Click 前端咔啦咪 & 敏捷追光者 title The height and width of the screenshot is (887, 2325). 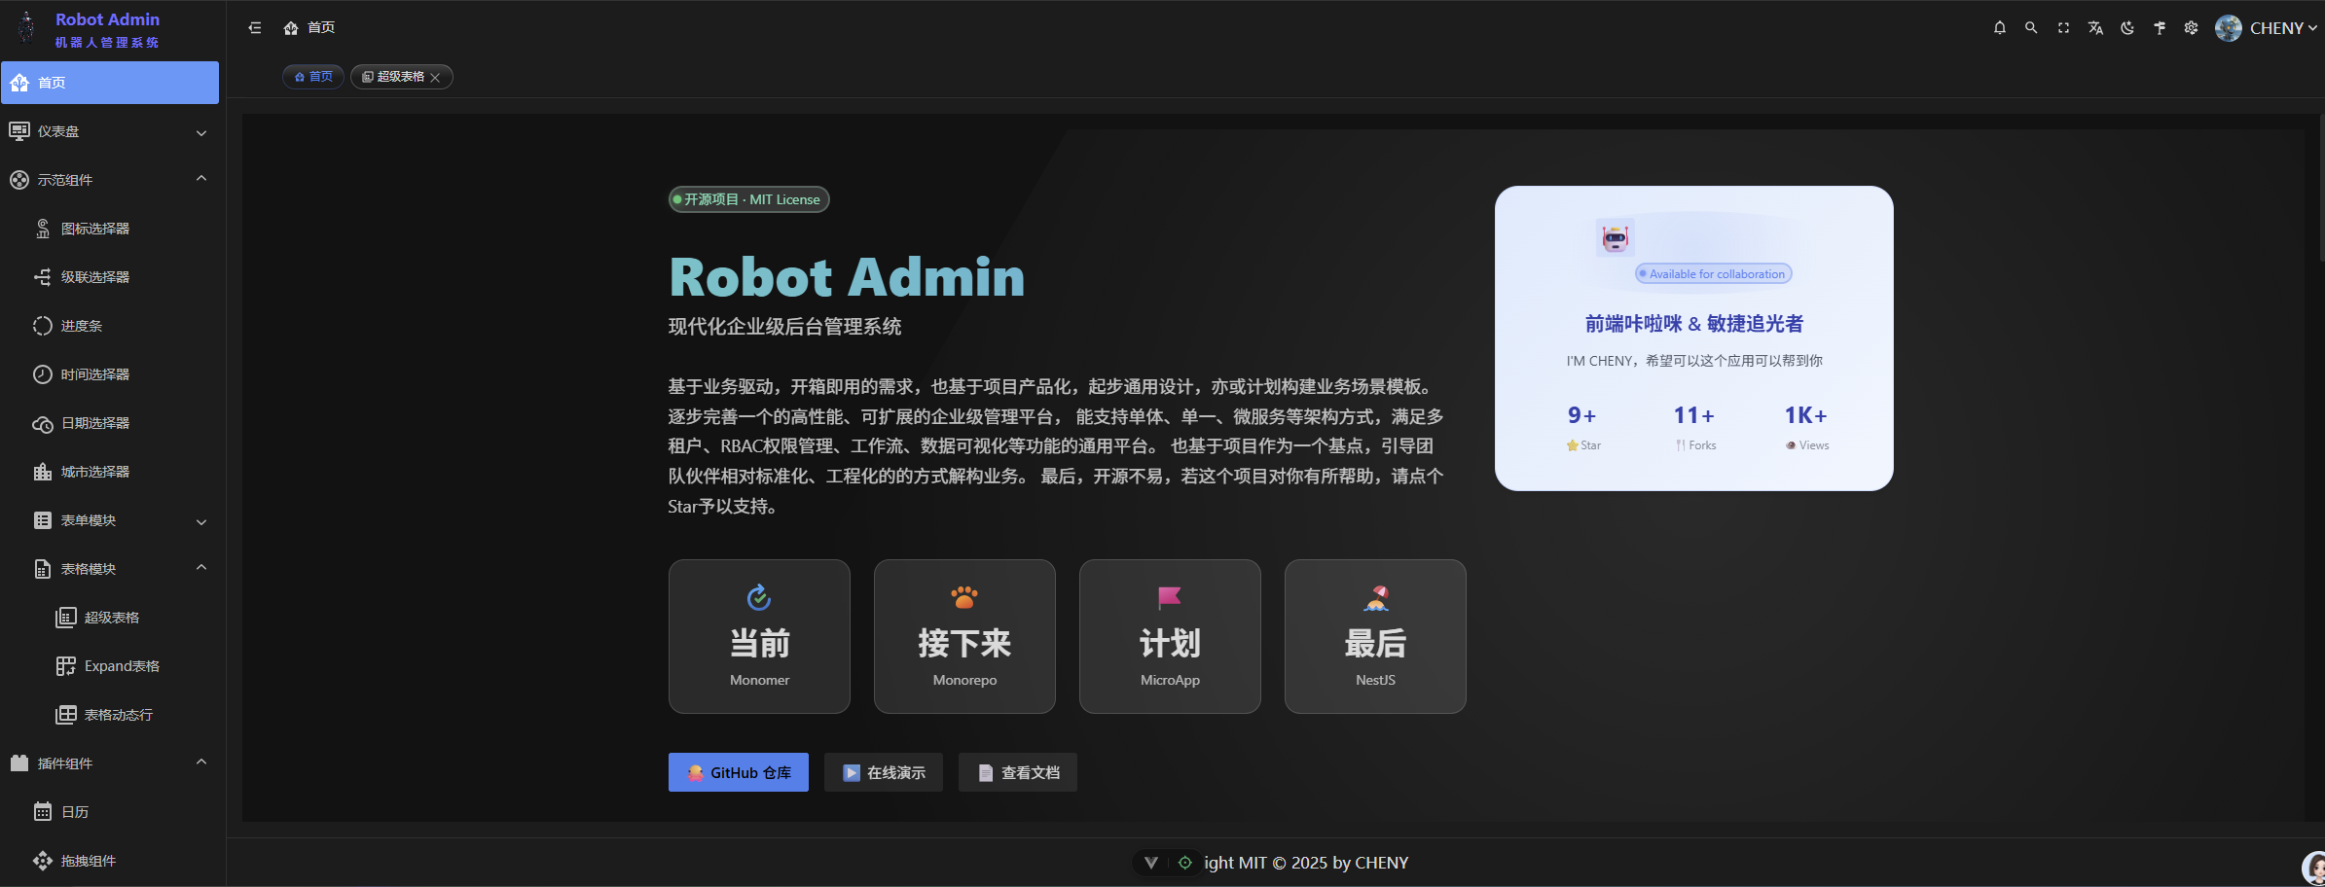click(x=1694, y=324)
